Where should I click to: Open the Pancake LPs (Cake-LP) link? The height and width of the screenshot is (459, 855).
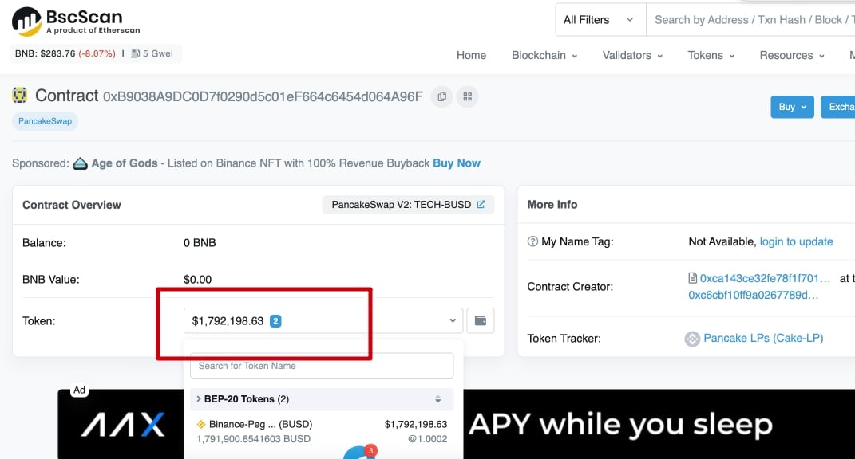click(763, 338)
